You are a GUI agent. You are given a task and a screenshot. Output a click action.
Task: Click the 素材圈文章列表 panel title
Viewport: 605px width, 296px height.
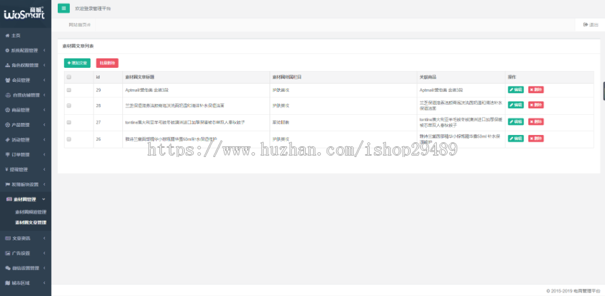(78, 46)
